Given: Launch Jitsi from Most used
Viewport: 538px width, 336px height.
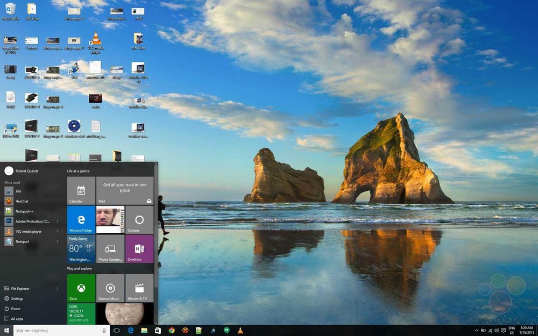Looking at the screenshot, I should [x=31, y=191].
